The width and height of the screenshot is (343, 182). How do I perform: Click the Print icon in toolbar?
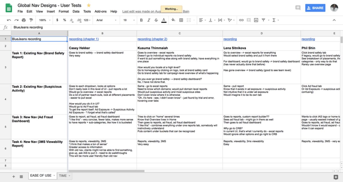[x=24, y=20]
